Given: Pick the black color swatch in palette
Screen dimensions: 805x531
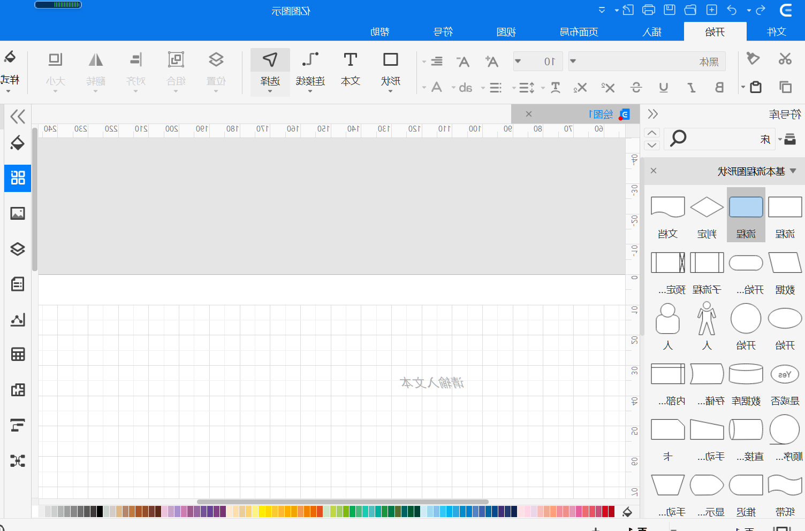Looking at the screenshot, I should pos(100,511).
